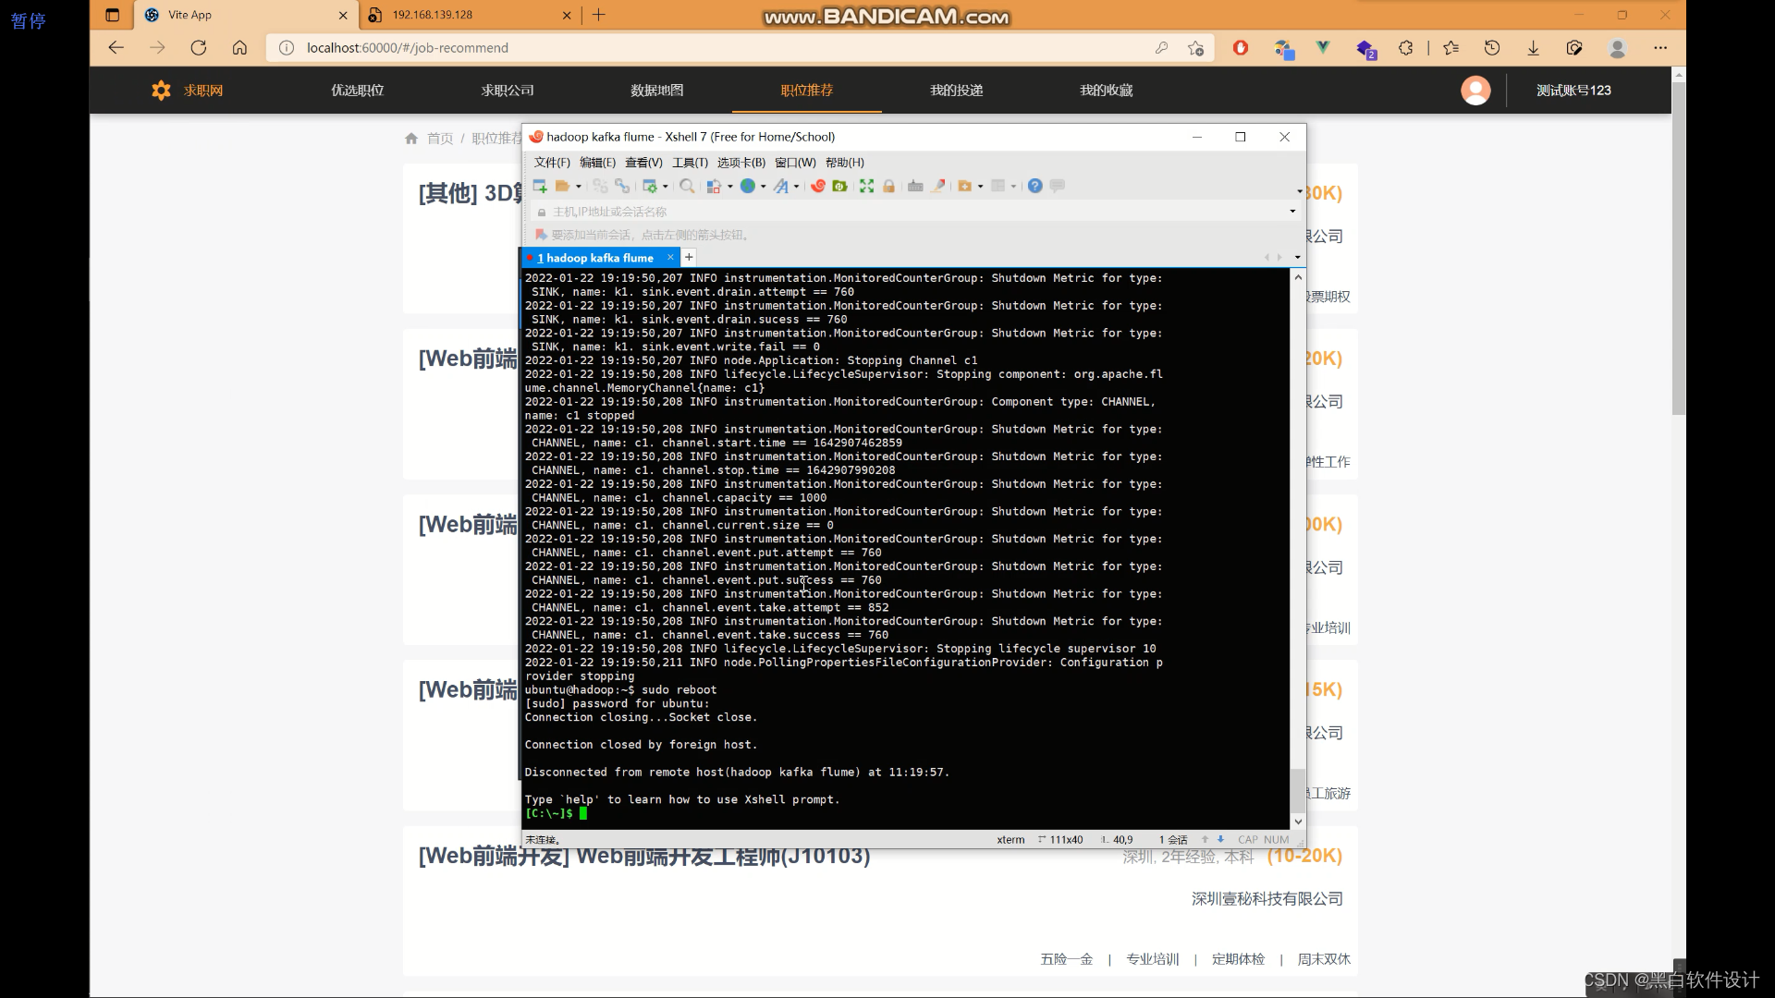Expand the dropdown beside the new folder icon
The width and height of the screenshot is (1775, 998).
tap(980, 187)
